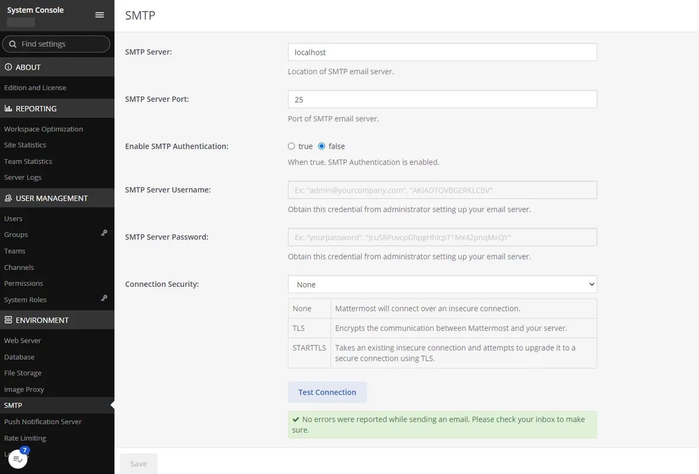Click the REPORTING section chart icon
Viewport: 699px width, 474px height.
point(8,108)
